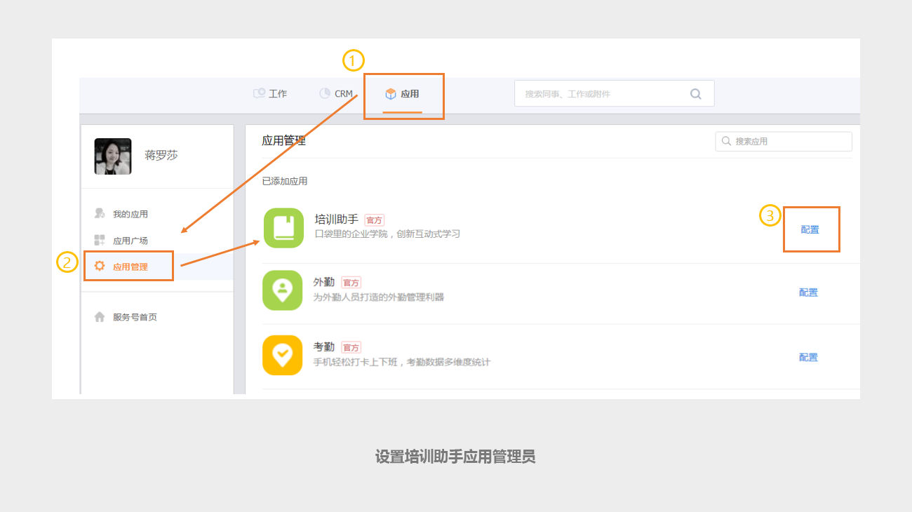Open 配置 for 外勤

tap(808, 292)
